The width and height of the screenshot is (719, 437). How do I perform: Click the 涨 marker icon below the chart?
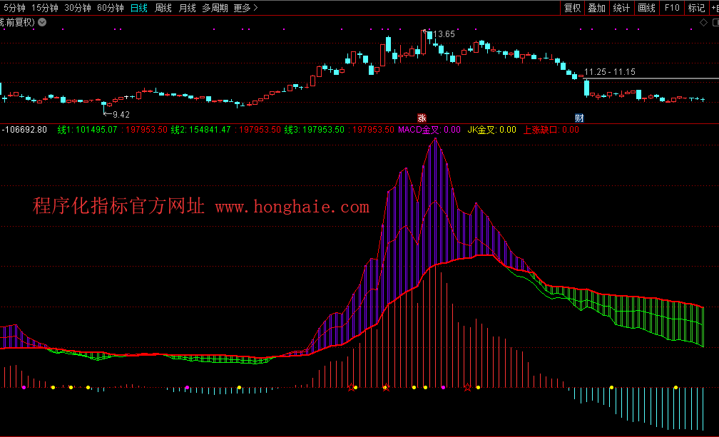tap(422, 118)
